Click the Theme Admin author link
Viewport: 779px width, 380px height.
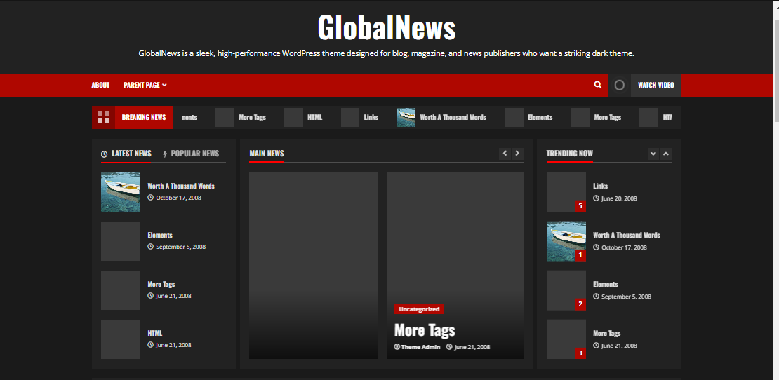click(418, 347)
